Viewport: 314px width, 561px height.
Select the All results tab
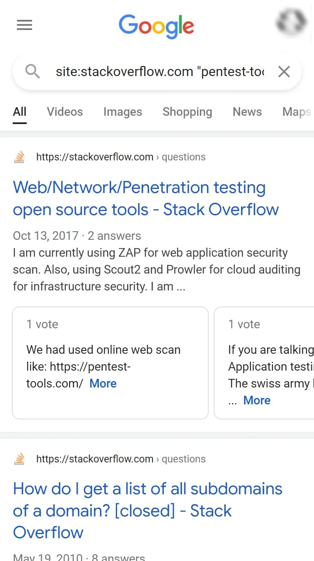(19, 112)
